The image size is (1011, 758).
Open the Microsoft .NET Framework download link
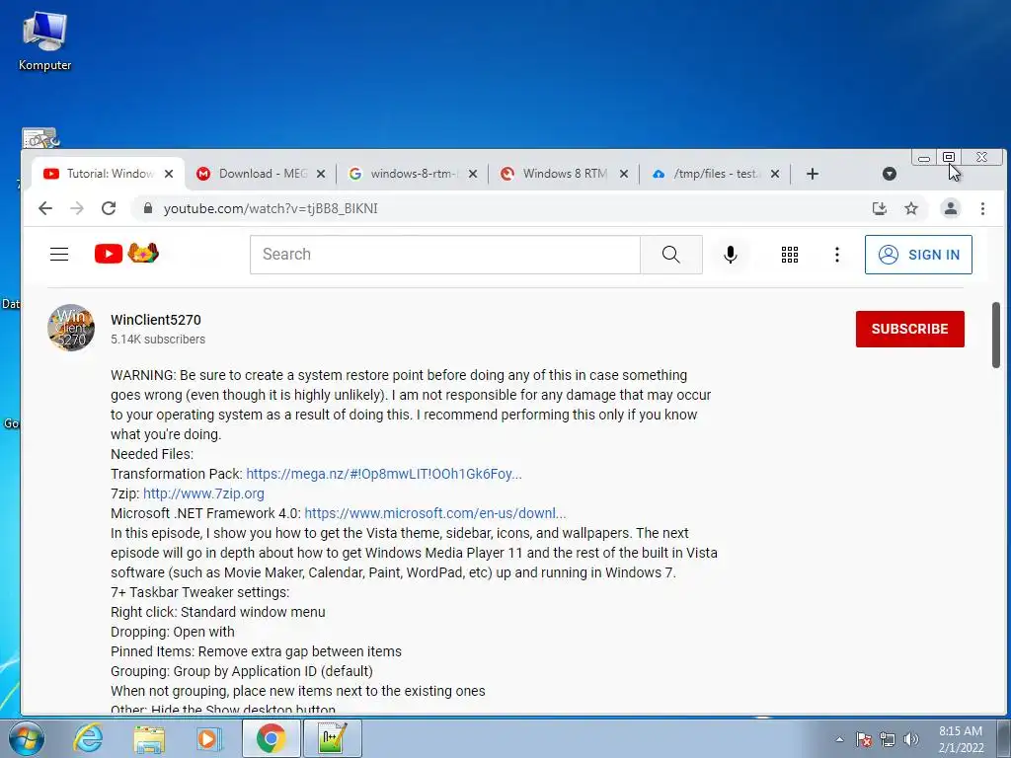click(435, 513)
